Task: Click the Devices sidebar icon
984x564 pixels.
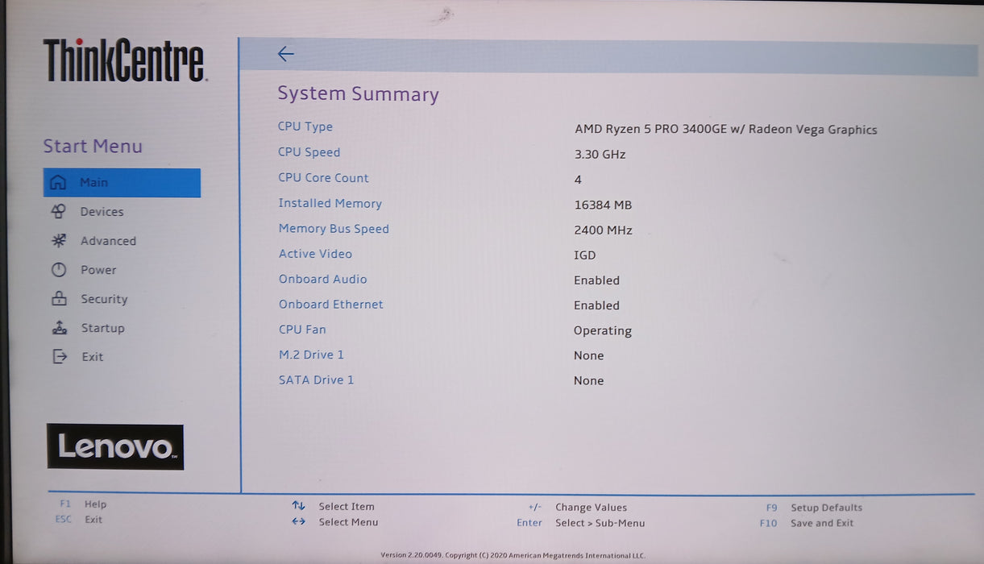Action: (x=58, y=211)
